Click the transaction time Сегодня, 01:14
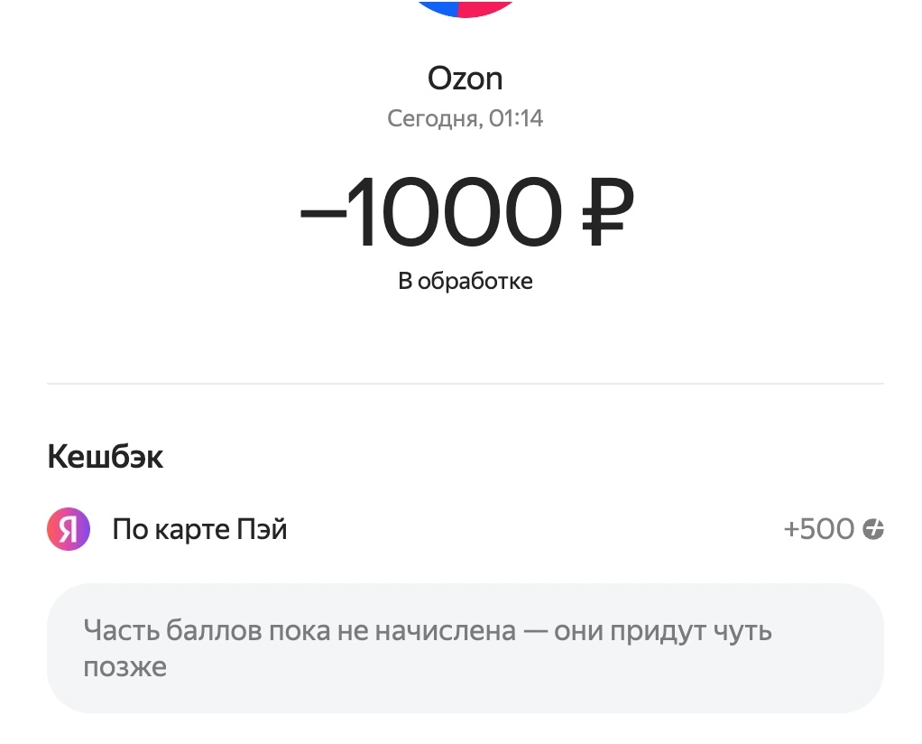 coord(466,118)
